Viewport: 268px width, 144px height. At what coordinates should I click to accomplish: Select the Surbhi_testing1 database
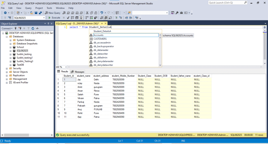click(x=24, y=58)
